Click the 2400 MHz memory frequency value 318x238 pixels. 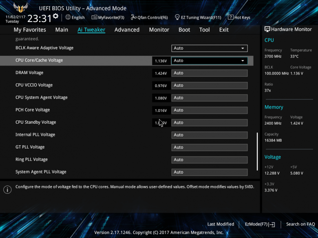tap(273, 123)
